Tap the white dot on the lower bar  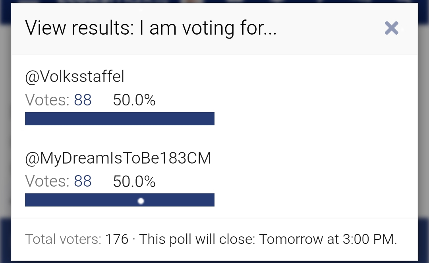[141, 201]
